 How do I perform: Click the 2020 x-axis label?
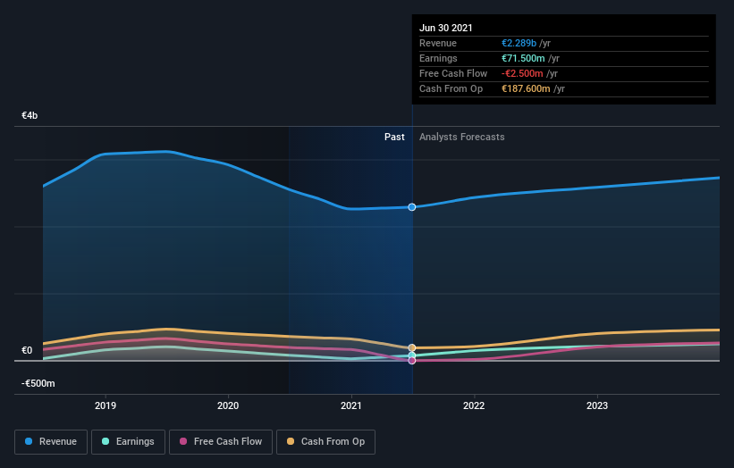(228, 405)
